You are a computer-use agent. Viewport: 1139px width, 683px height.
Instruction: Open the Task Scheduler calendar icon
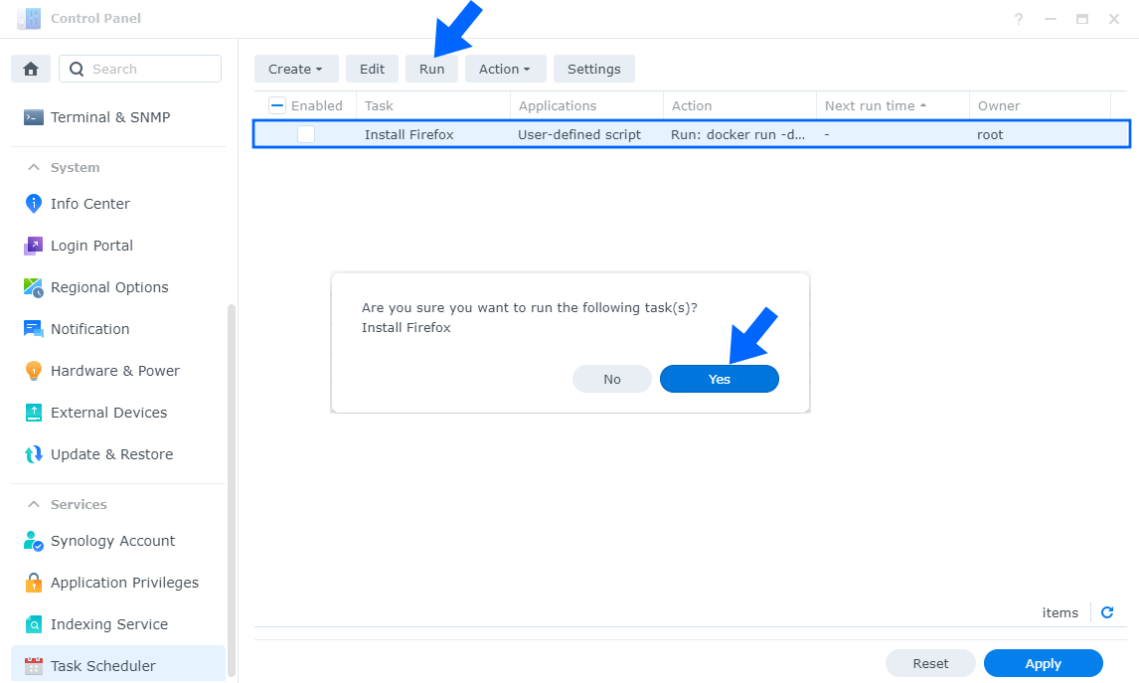tap(34, 665)
